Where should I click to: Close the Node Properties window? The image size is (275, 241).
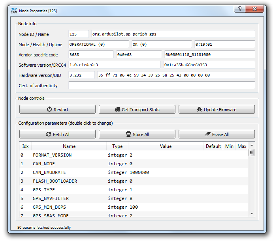pyautogui.click(x=255, y=9)
